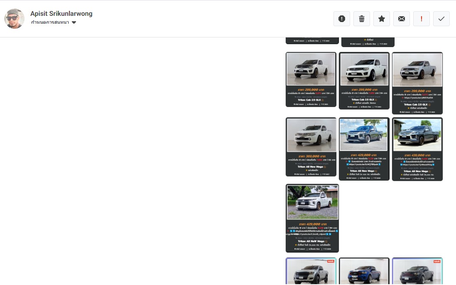Open the black Ford Ranger image

[417, 272]
